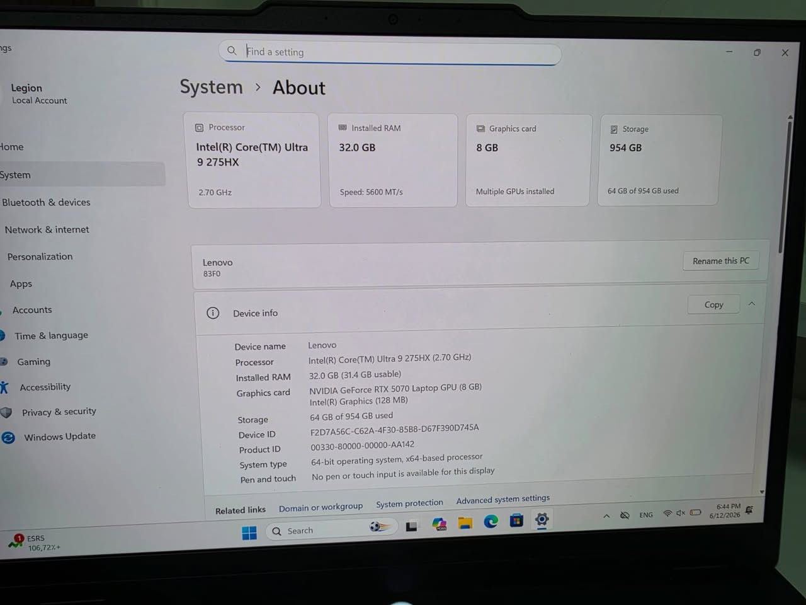The height and width of the screenshot is (605, 806).
Task: Open Task View from the taskbar
Action: tap(411, 526)
